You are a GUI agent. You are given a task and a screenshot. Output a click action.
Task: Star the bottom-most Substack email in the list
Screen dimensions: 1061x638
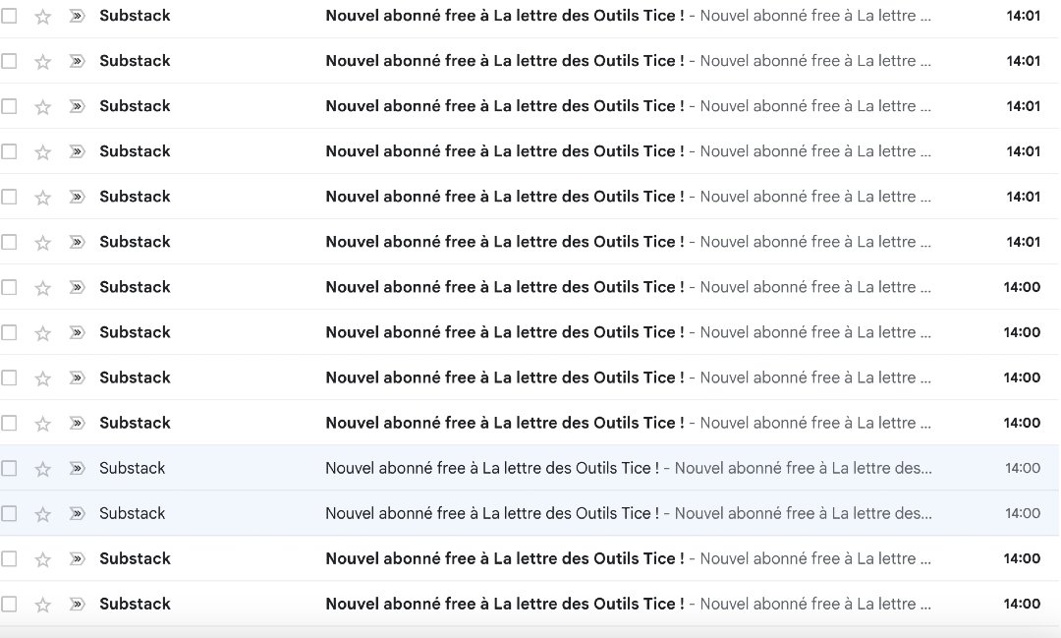click(x=42, y=605)
